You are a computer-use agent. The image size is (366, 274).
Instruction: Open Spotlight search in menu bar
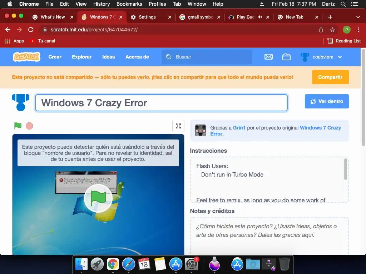pos(343,4)
